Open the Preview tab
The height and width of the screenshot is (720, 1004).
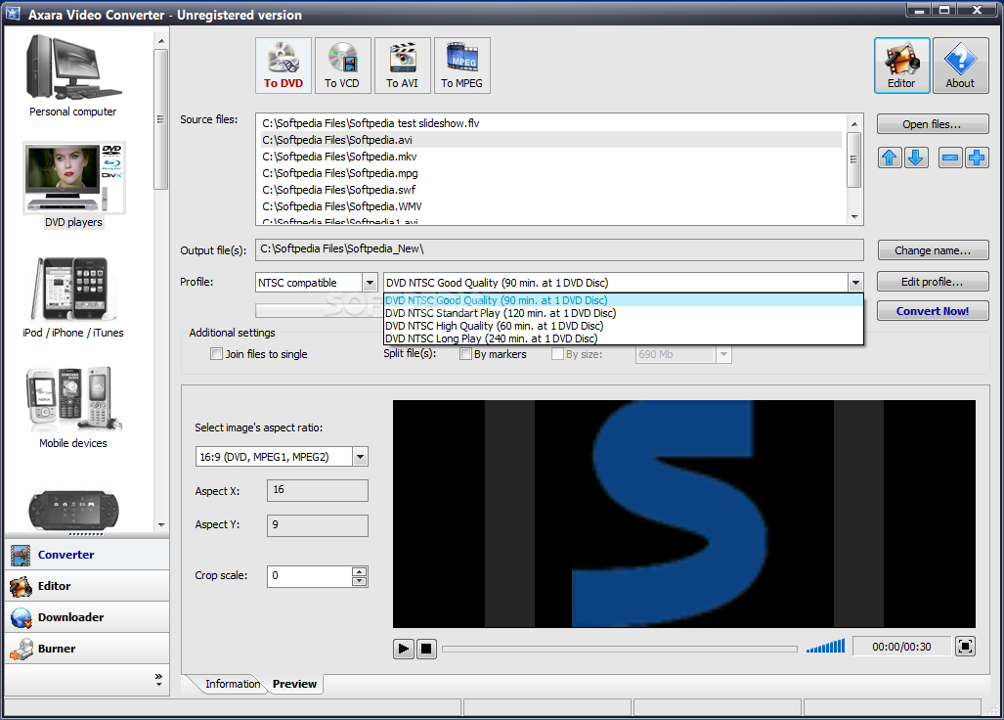click(294, 684)
